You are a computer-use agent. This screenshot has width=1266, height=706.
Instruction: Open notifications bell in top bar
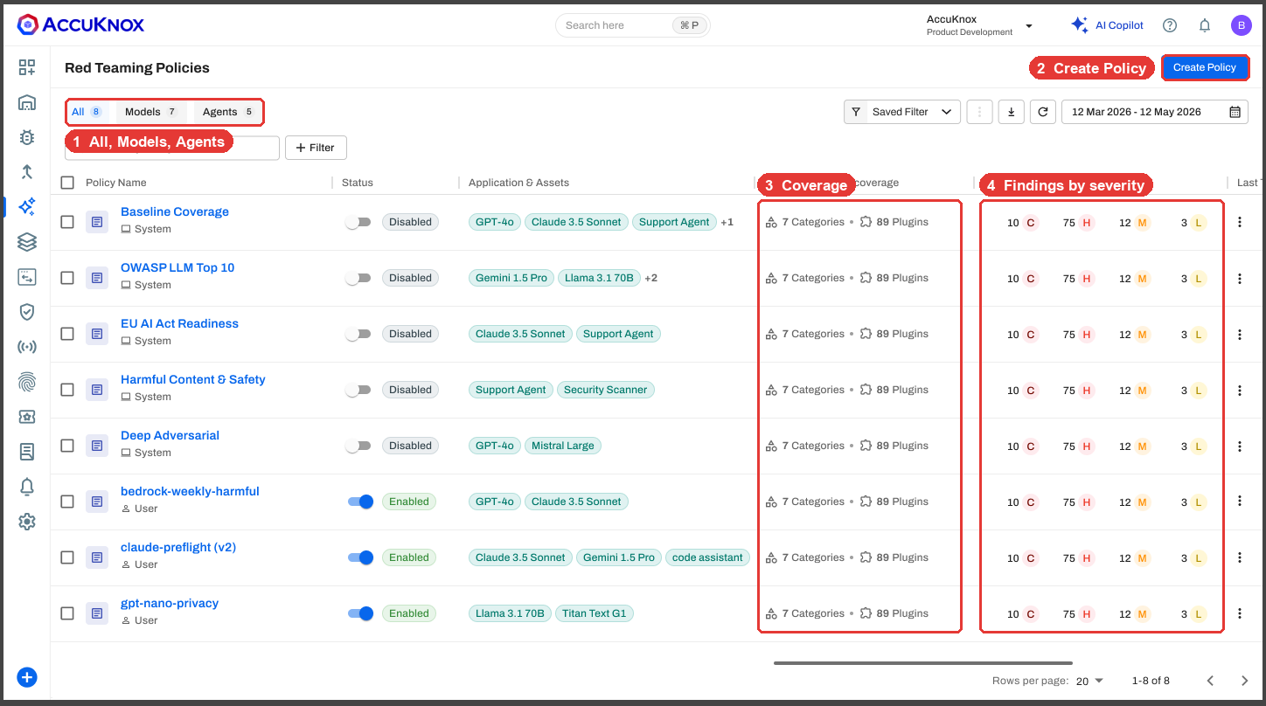[x=1205, y=25]
